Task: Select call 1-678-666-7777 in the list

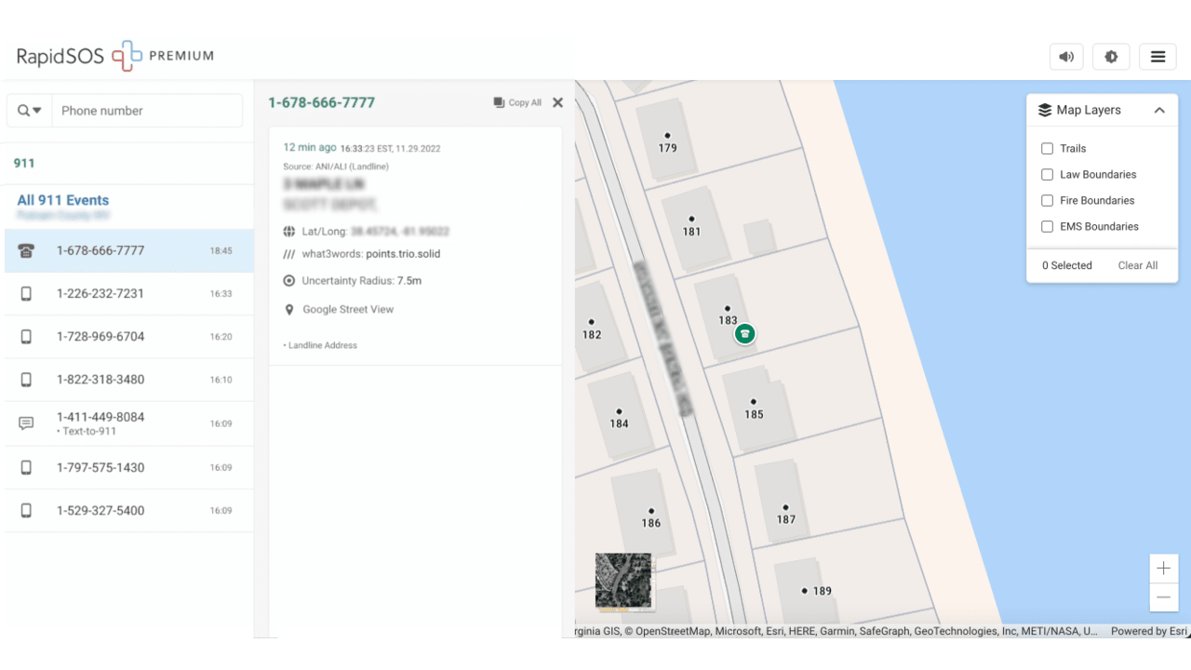Action: pos(129,251)
